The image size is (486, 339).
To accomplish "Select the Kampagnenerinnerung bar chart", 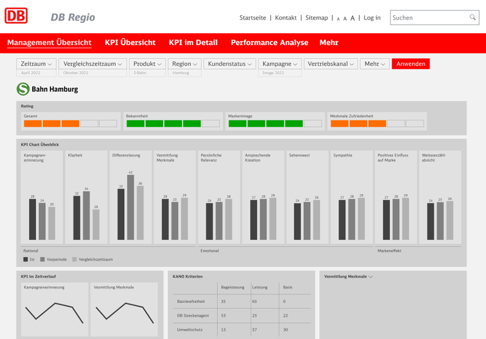I will coord(42,197).
